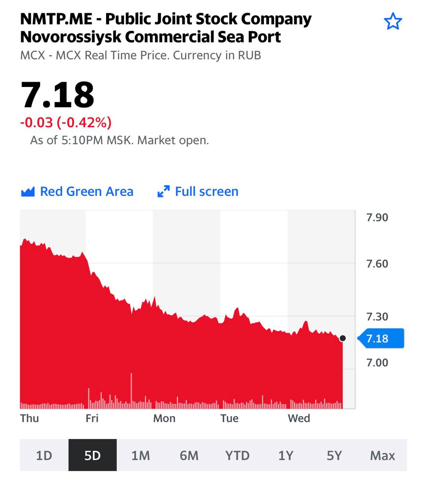Add NMTP.ME to watchlist with star icon
This screenshot has height=482, width=427.
click(393, 21)
